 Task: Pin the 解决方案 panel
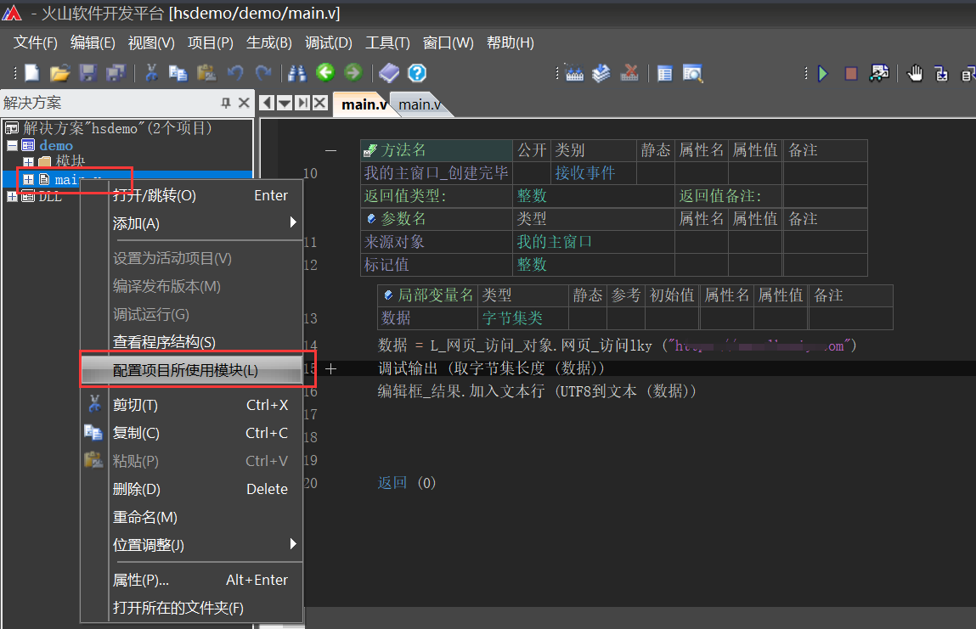click(x=225, y=104)
